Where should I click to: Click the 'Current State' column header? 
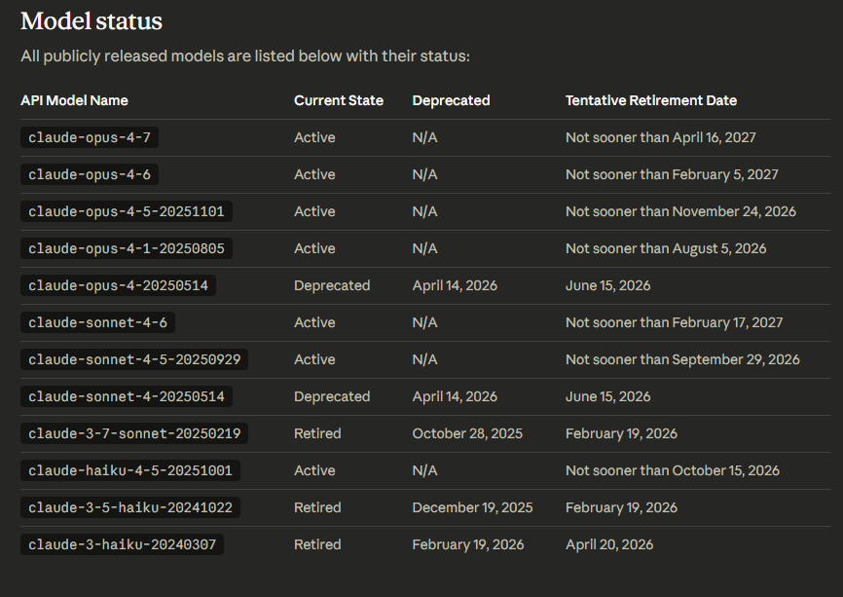pos(339,100)
